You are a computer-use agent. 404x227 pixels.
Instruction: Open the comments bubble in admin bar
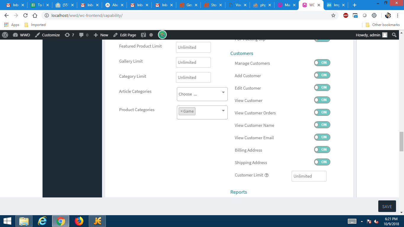[x=84, y=35]
